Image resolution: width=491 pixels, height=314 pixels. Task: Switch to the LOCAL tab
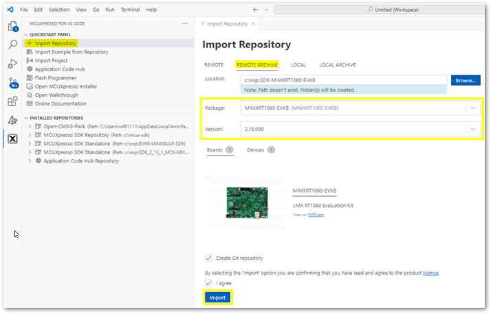[298, 65]
